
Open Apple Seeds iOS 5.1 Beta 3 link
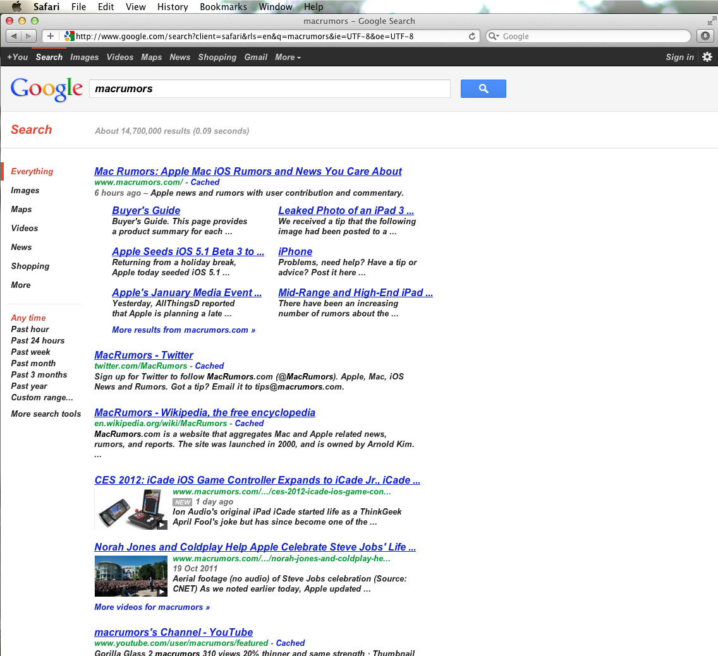(188, 252)
